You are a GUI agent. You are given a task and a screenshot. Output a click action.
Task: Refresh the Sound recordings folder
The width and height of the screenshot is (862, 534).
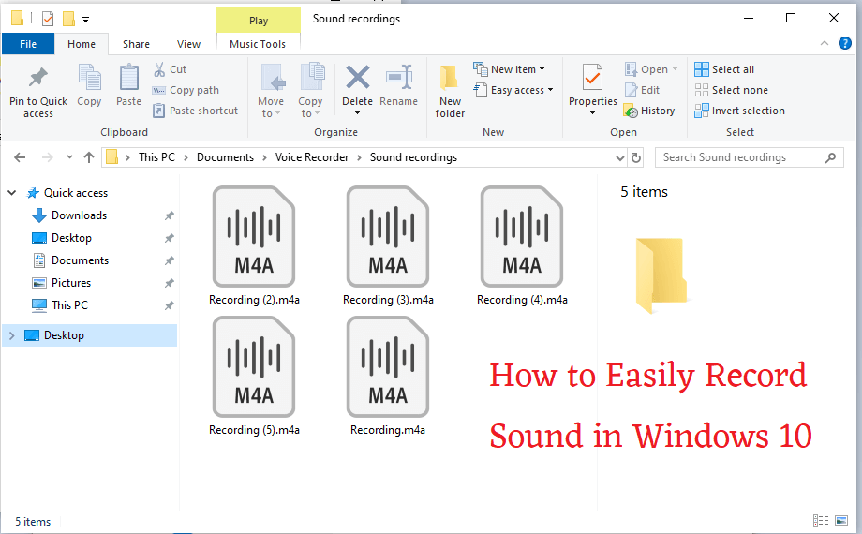pos(636,157)
